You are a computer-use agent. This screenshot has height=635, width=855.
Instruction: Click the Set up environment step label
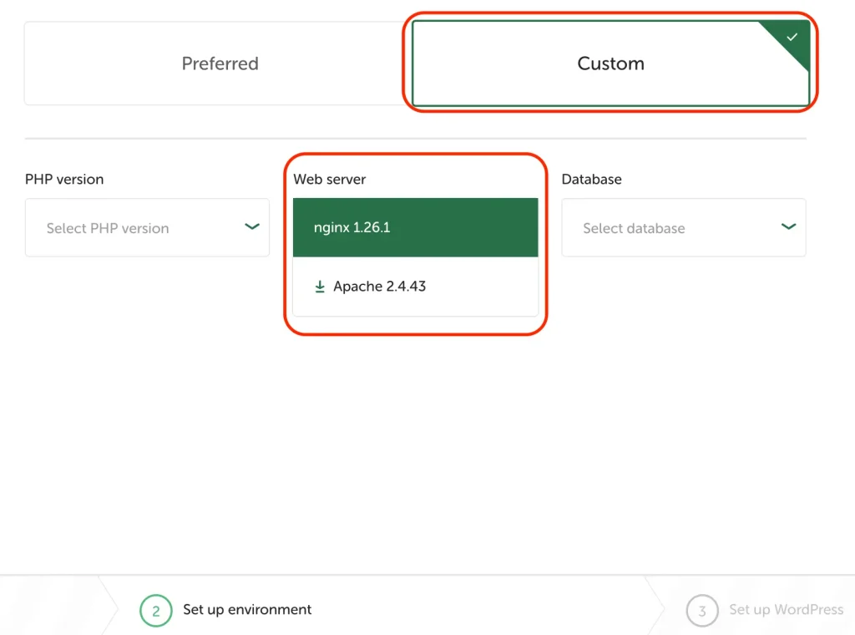[x=247, y=610]
